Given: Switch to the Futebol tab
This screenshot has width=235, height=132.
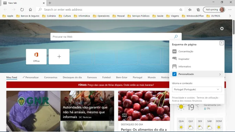Looking at the screenshot, I should pos(106,77).
